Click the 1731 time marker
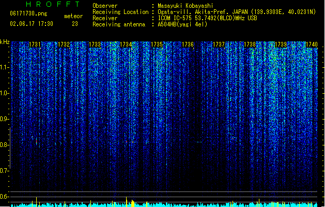The height and width of the screenshot is (207, 325). click(35, 45)
